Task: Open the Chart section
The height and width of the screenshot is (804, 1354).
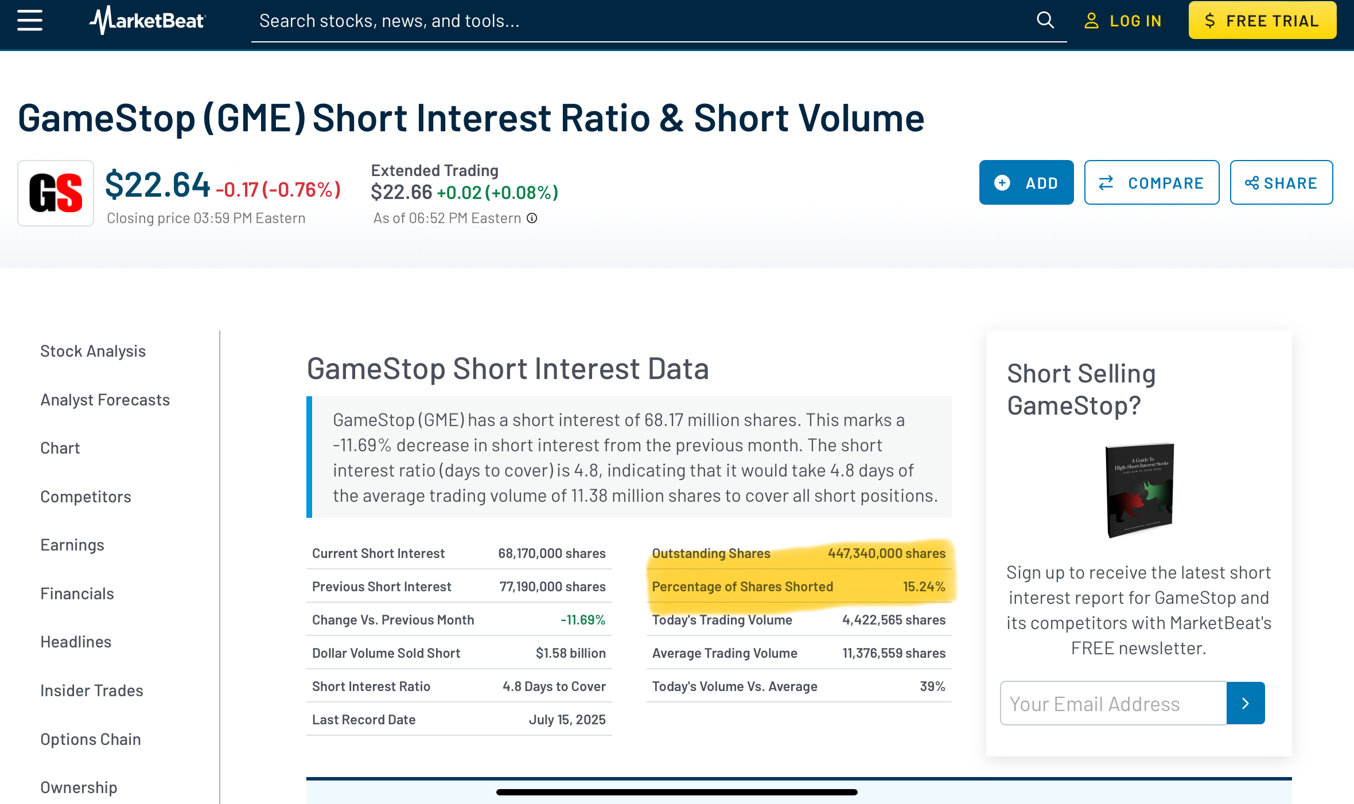Action: [60, 448]
